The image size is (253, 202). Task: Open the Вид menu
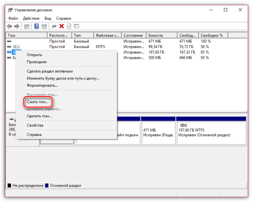(48, 18)
